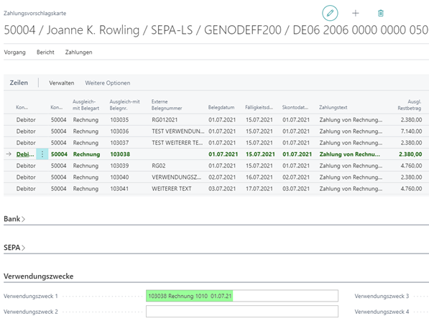This screenshot has height=321, width=429.
Task: Open the three-dot row menu for 103038
Action: click(42, 154)
